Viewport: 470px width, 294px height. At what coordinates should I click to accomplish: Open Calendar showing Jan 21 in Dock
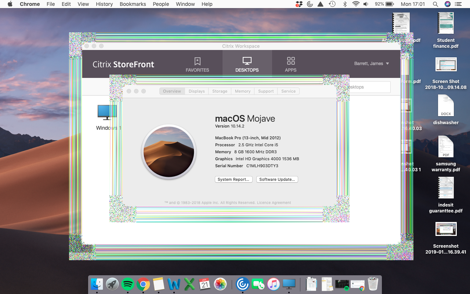[205, 284]
